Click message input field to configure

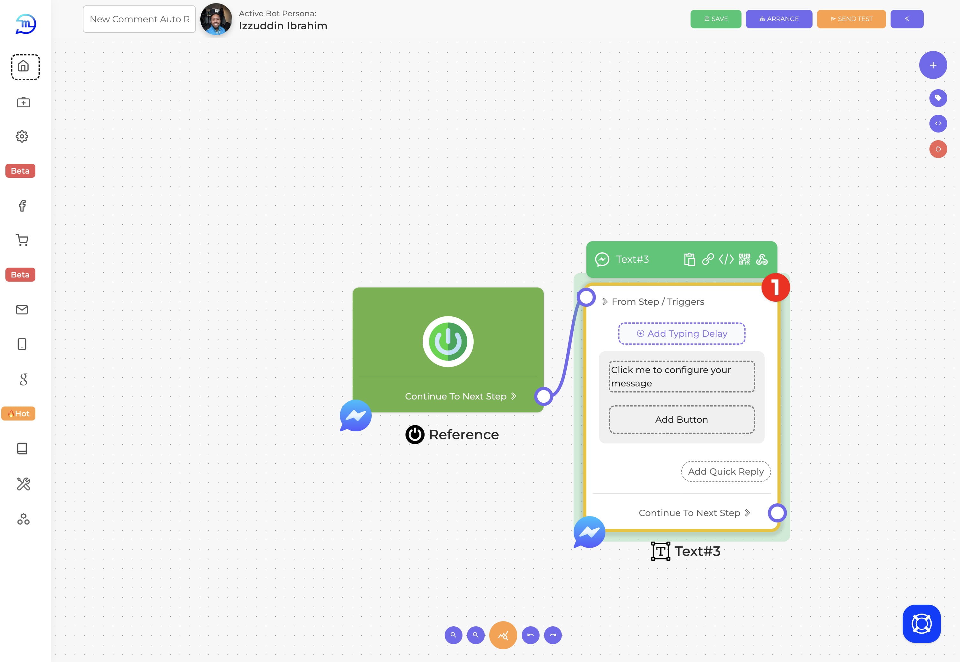[681, 375]
